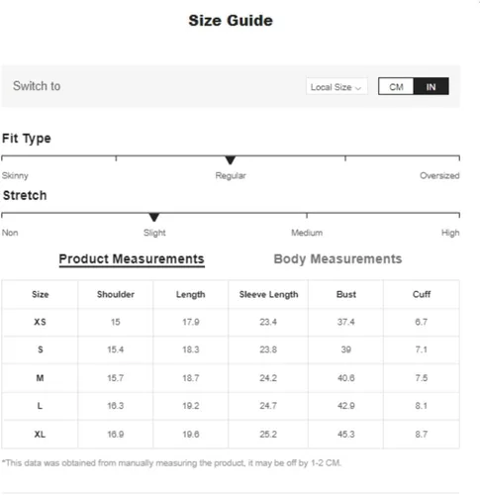Click the Stretch Slight marker triangle

(154, 217)
